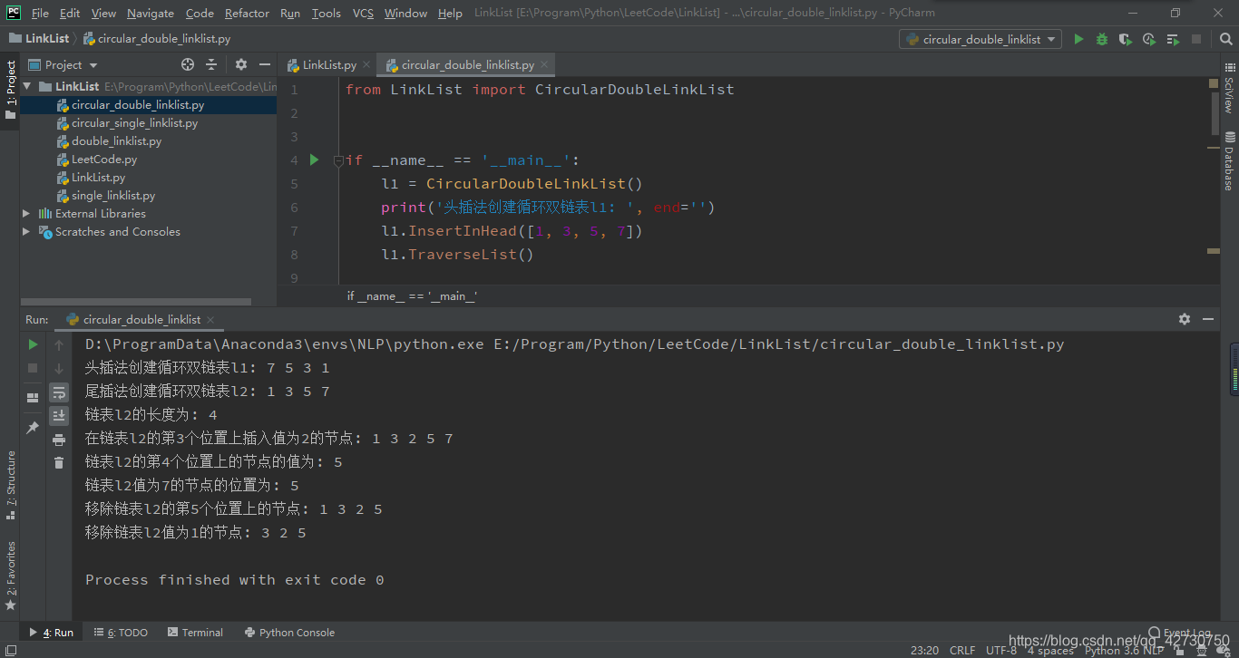Expand Scratches and Consoles node
The image size is (1239, 658).
[x=26, y=232]
